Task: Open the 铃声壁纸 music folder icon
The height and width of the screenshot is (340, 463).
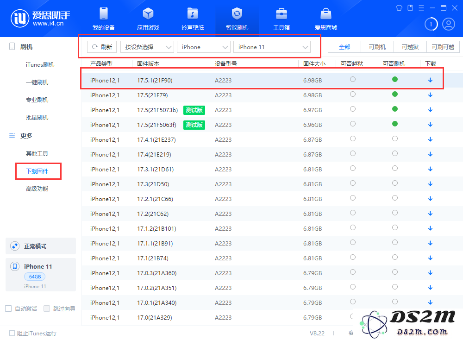Action: (x=193, y=14)
